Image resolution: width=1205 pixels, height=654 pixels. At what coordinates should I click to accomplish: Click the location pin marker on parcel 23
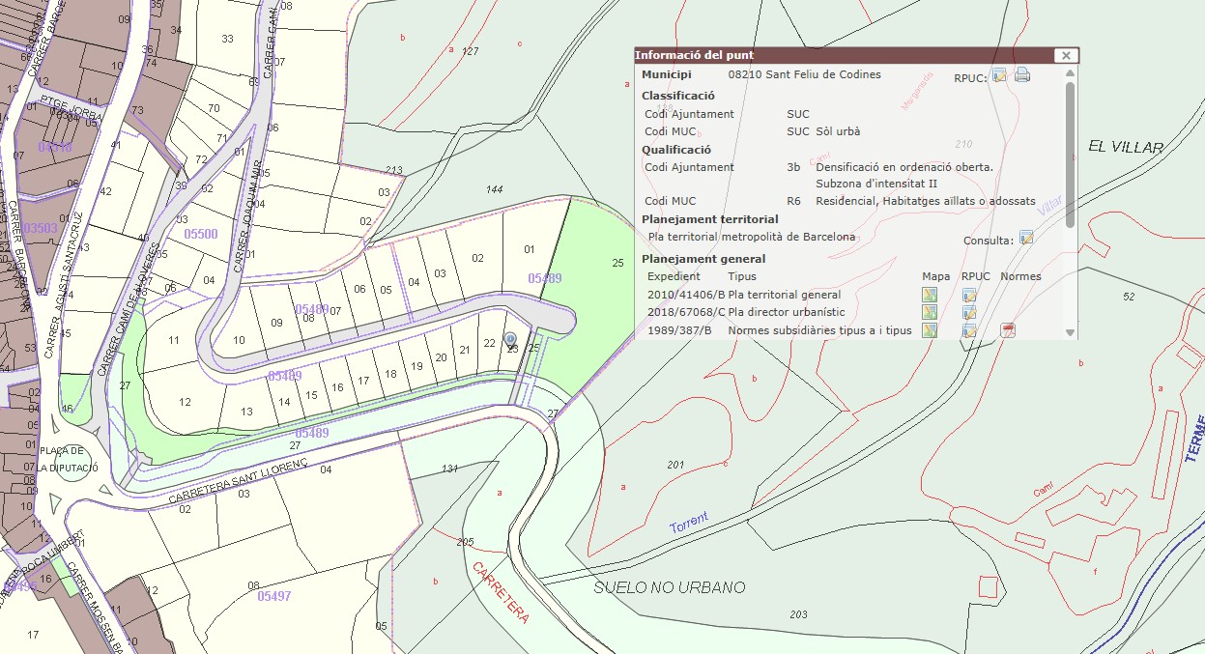[511, 339]
